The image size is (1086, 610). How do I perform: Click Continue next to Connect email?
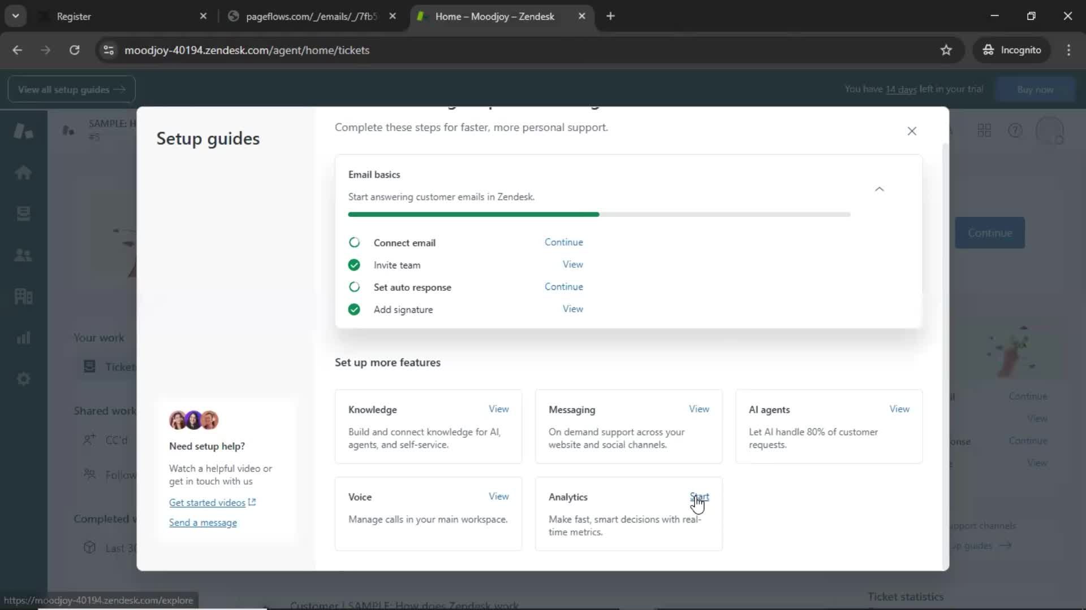pos(563,242)
